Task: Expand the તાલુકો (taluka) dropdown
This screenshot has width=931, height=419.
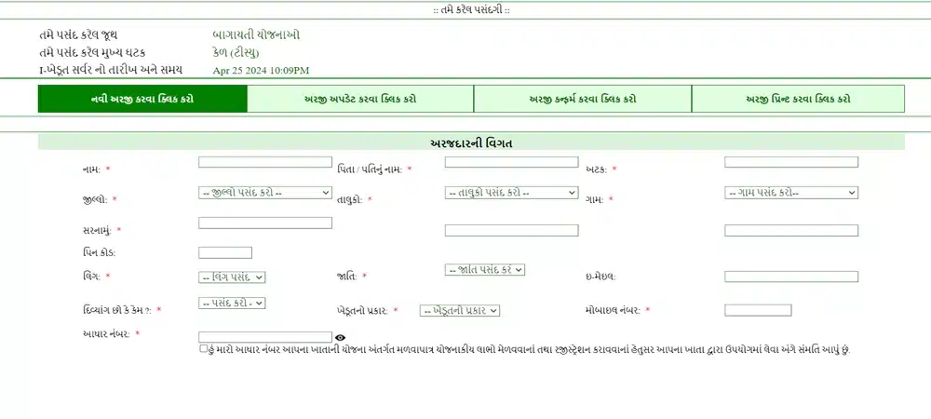Action: (x=511, y=193)
